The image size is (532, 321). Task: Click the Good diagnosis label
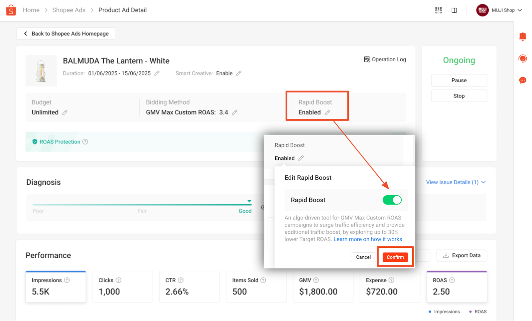tap(245, 211)
